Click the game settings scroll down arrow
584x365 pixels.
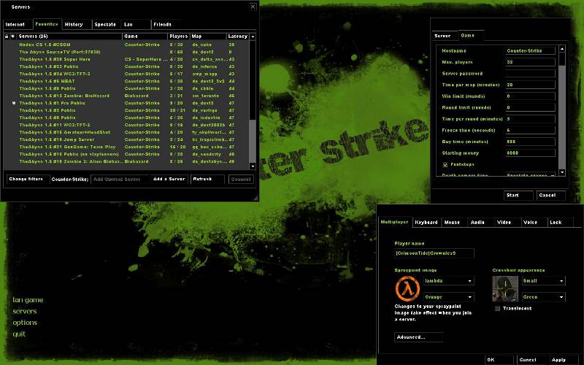click(562, 172)
